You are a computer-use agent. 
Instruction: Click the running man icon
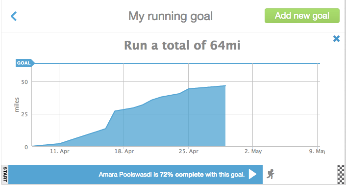(271, 174)
